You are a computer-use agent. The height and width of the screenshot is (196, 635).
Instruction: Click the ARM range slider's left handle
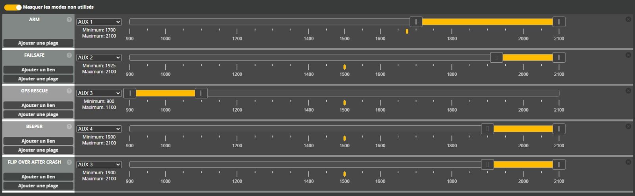[416, 22]
